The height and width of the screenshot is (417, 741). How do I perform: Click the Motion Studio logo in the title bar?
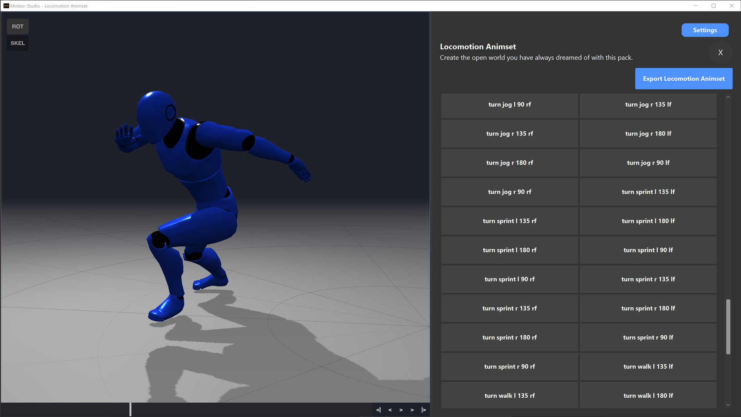point(5,6)
